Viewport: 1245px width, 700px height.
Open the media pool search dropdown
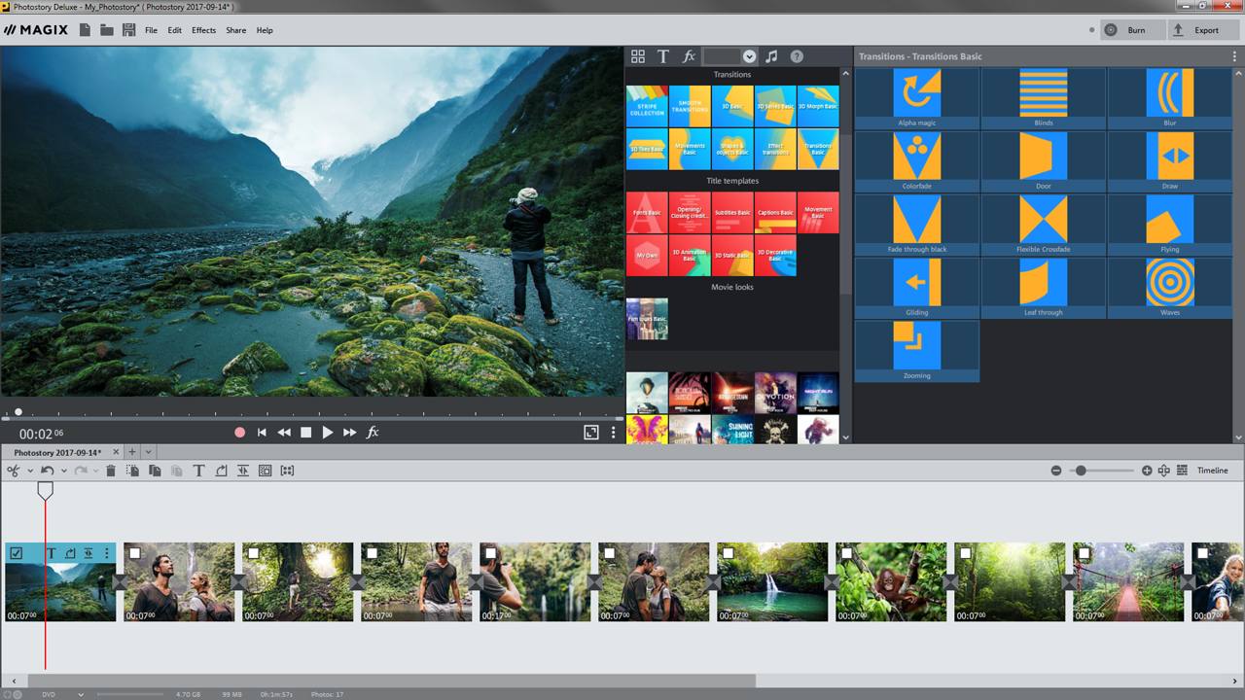click(750, 56)
